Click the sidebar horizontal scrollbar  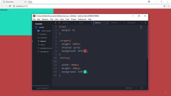41,86
